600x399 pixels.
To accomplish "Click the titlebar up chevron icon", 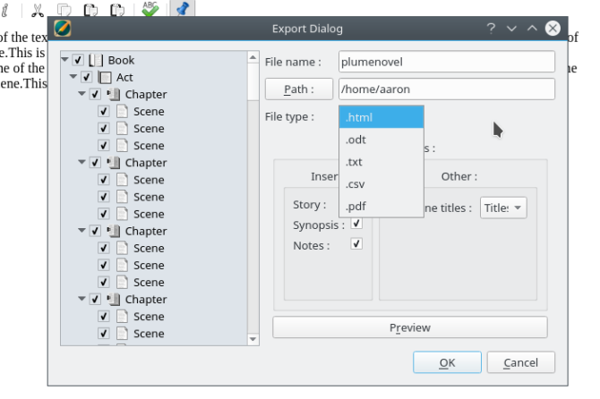I will (532, 29).
